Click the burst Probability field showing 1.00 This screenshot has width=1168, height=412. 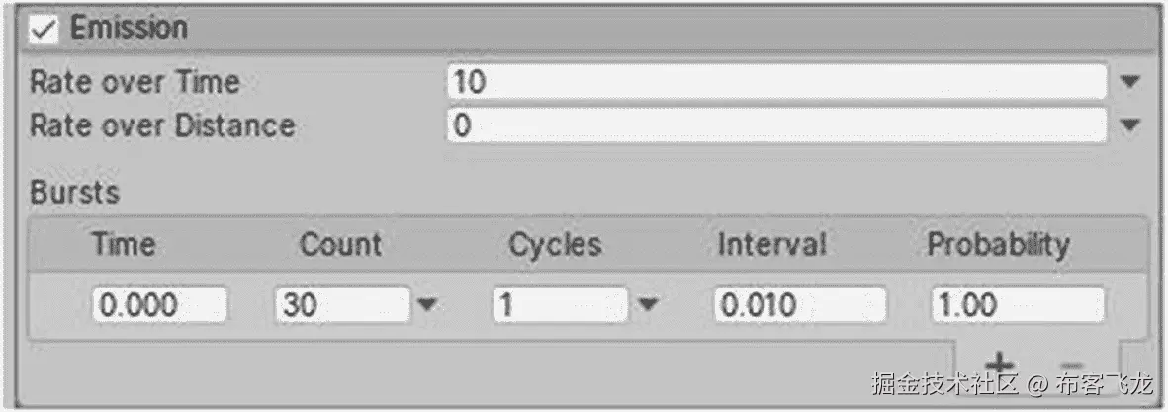(x=1018, y=305)
